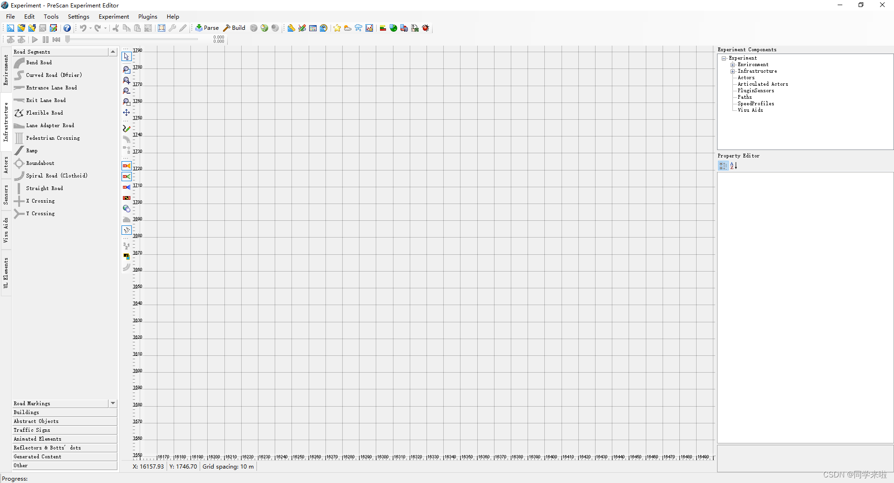Toggle the orange sensor beam view button
The image size is (894, 483).
pos(127,166)
